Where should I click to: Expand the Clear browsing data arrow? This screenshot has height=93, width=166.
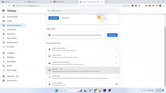(x=116, y=49)
